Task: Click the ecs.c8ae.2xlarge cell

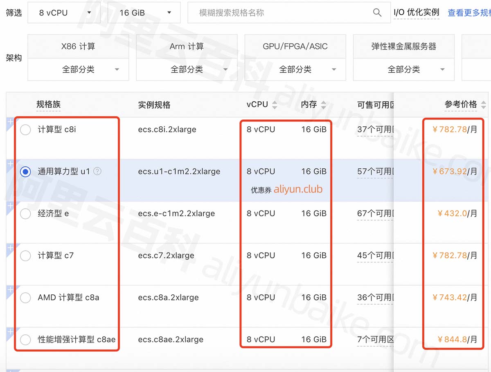Action: [x=171, y=339]
